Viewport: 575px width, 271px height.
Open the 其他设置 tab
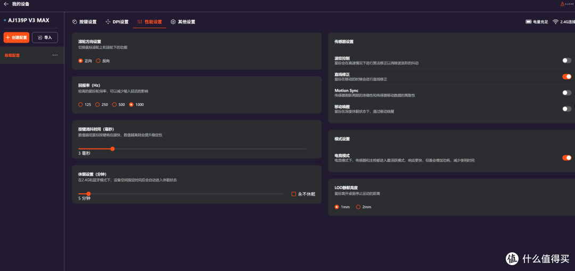coord(183,22)
